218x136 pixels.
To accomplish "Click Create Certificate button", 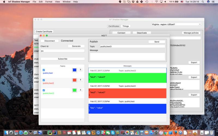I will tap(44, 32).
